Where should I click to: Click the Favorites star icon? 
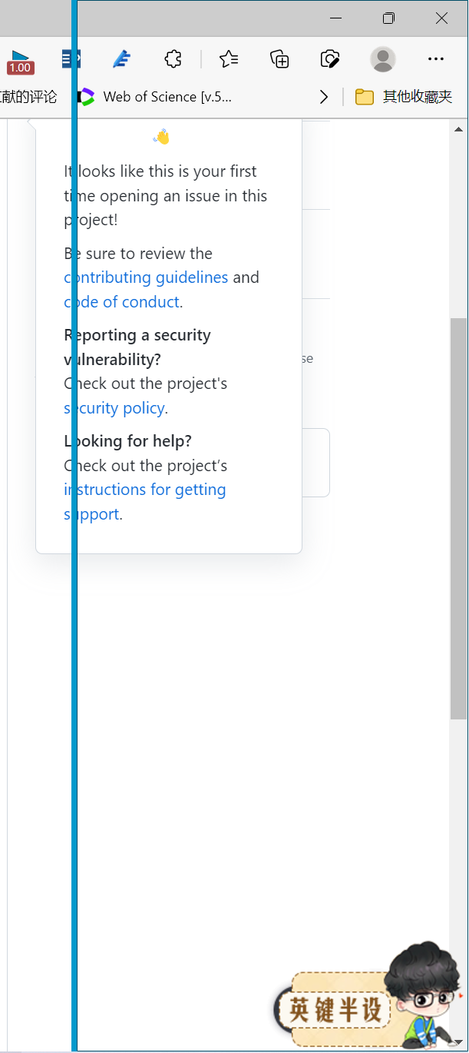[x=228, y=58]
